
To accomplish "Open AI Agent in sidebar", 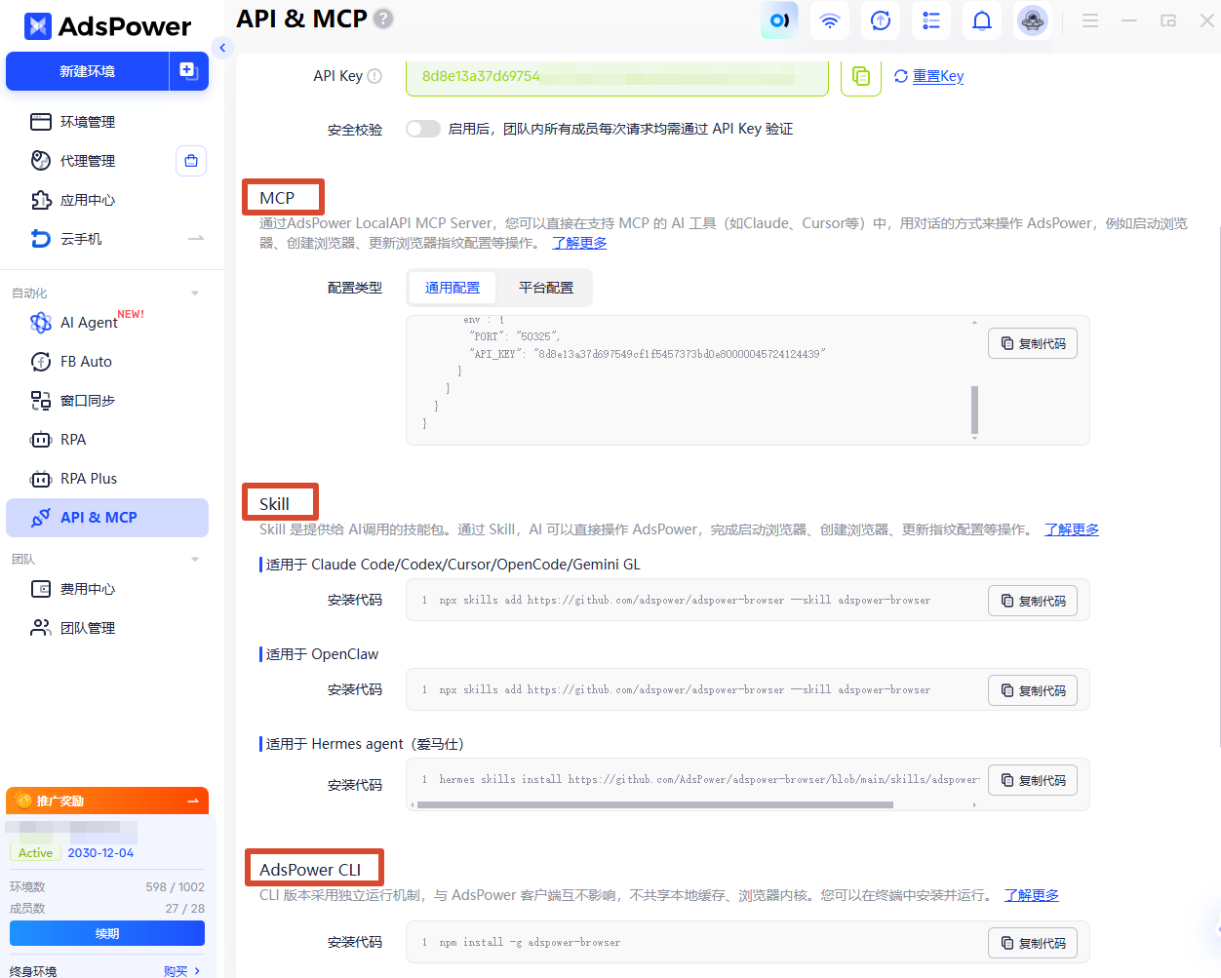I will coord(89,323).
